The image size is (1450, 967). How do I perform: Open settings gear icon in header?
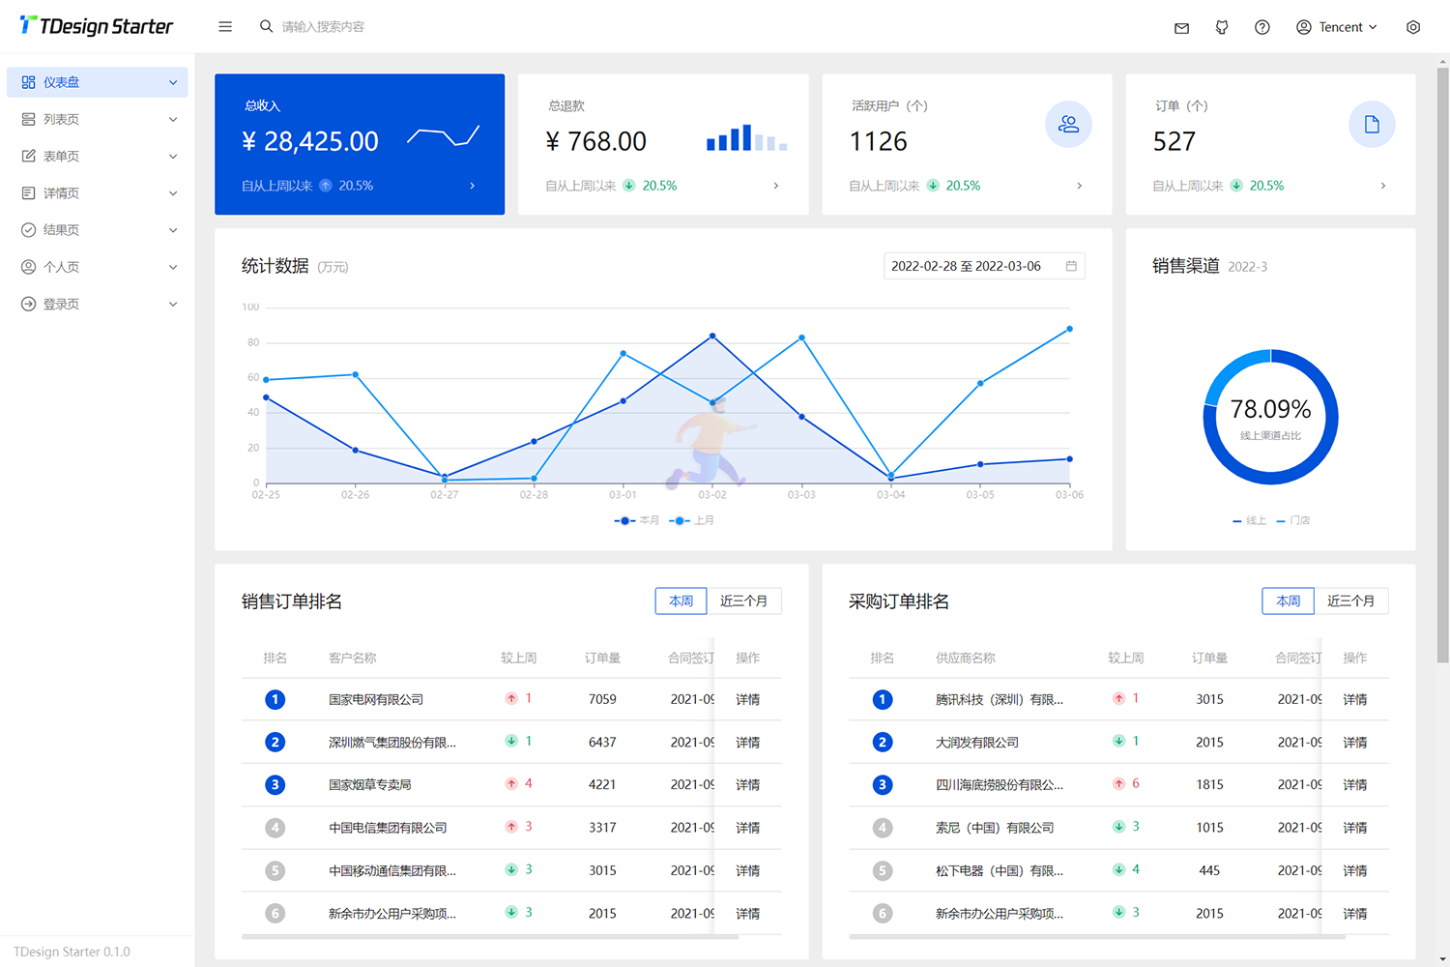[x=1413, y=27]
